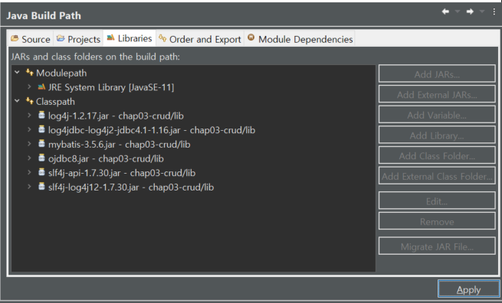Expand the ojdbc8.jar entry
This screenshot has width=502, height=303.
point(29,158)
